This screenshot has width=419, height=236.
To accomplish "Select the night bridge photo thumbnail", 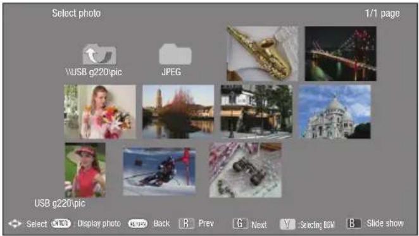I will coord(341,53).
